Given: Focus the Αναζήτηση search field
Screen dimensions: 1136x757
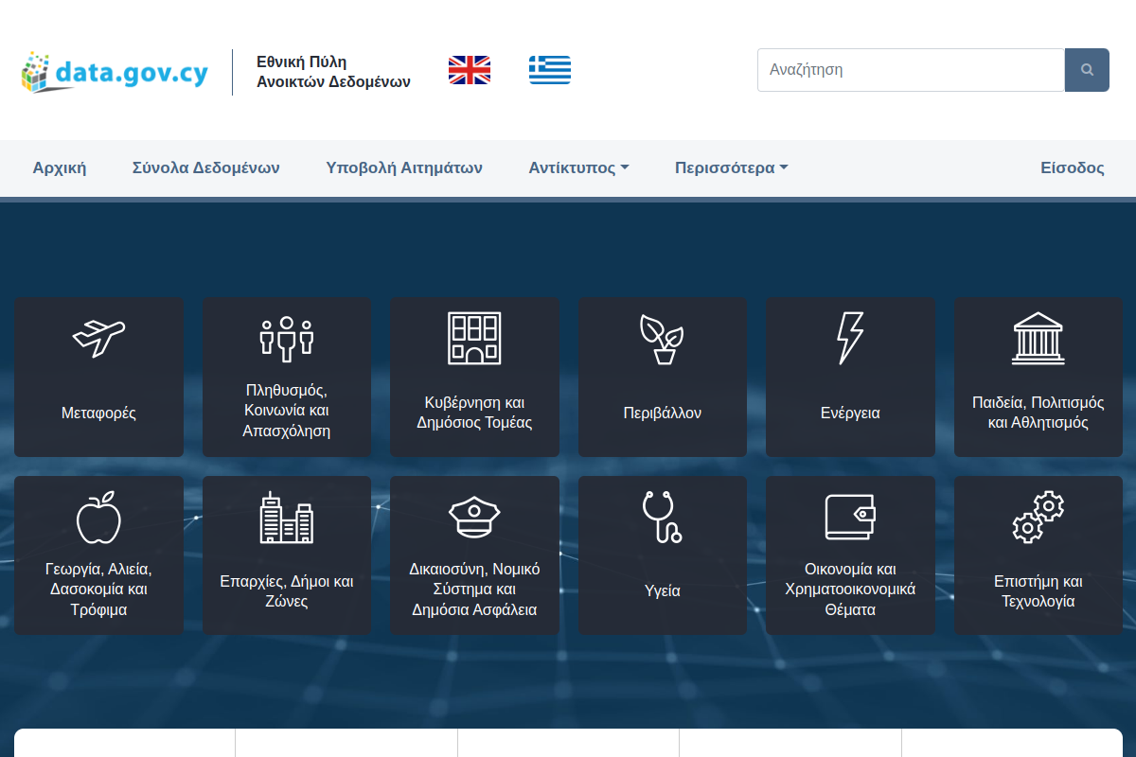Looking at the screenshot, I should [x=911, y=70].
